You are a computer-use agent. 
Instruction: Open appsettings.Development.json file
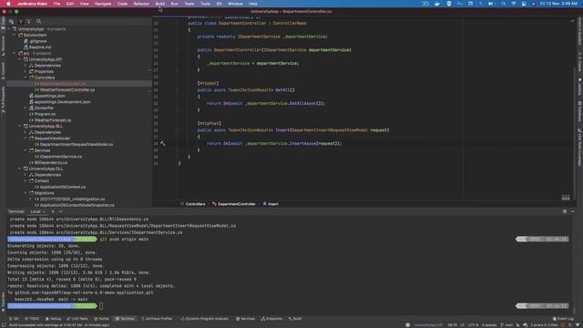click(63, 102)
